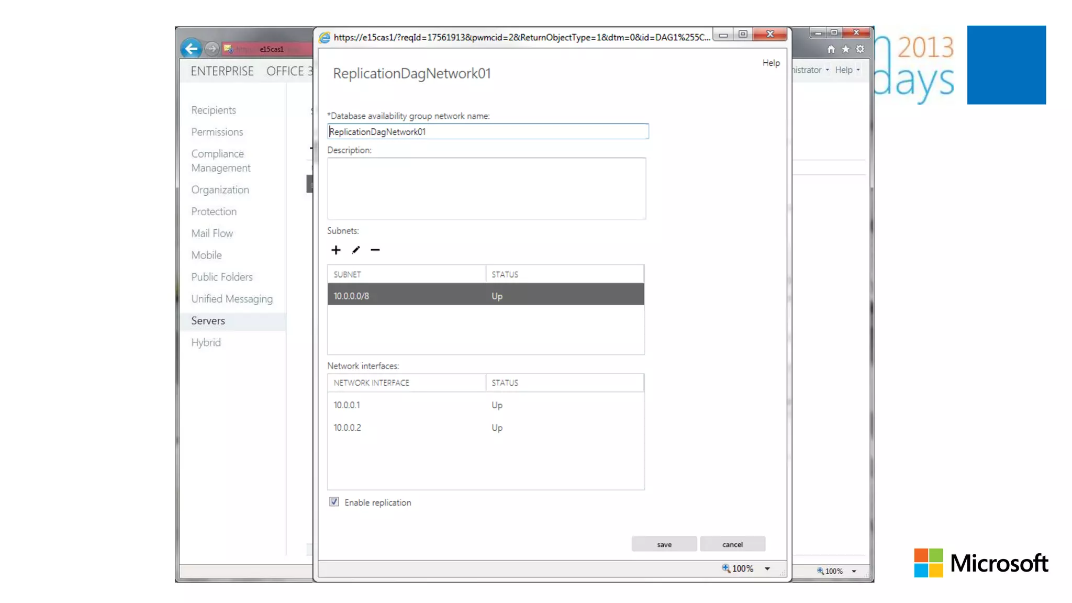
Task: Open favorites star icon
Action: pos(845,49)
